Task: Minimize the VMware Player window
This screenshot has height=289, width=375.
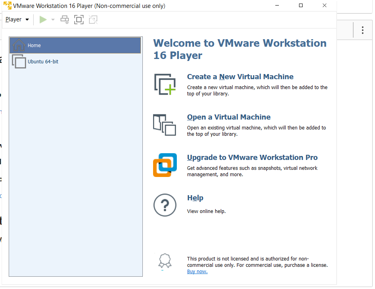Action: click(x=277, y=5)
